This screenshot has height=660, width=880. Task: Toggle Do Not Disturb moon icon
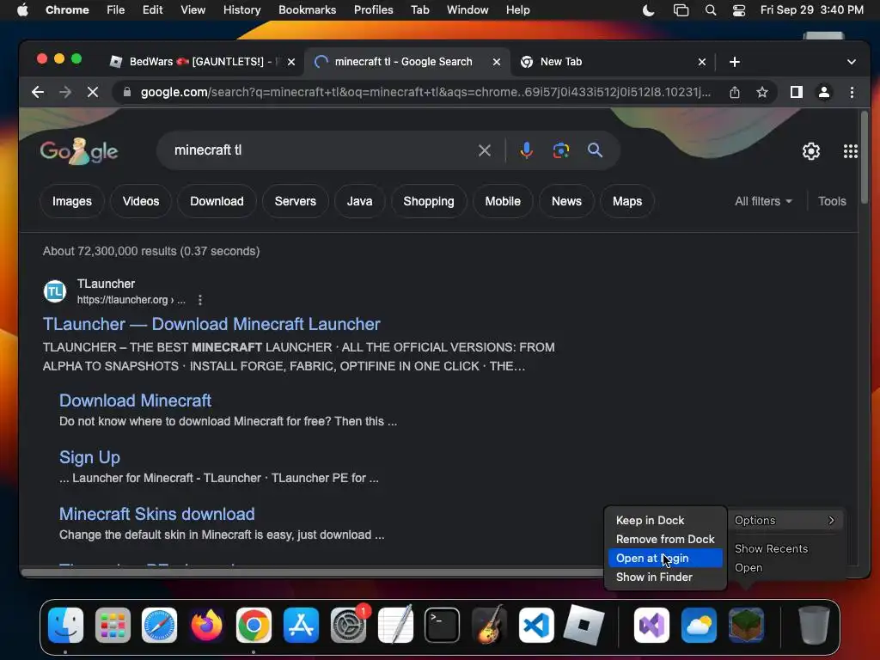(648, 10)
